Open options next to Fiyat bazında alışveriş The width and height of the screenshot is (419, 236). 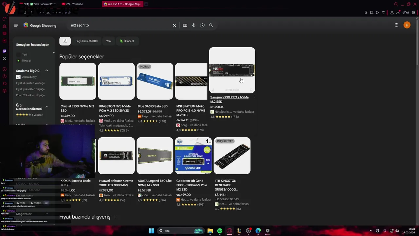[115, 217]
